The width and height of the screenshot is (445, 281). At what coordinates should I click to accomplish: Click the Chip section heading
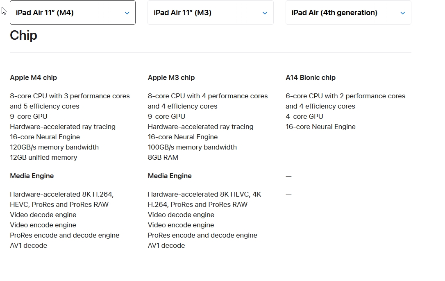pyautogui.click(x=23, y=36)
